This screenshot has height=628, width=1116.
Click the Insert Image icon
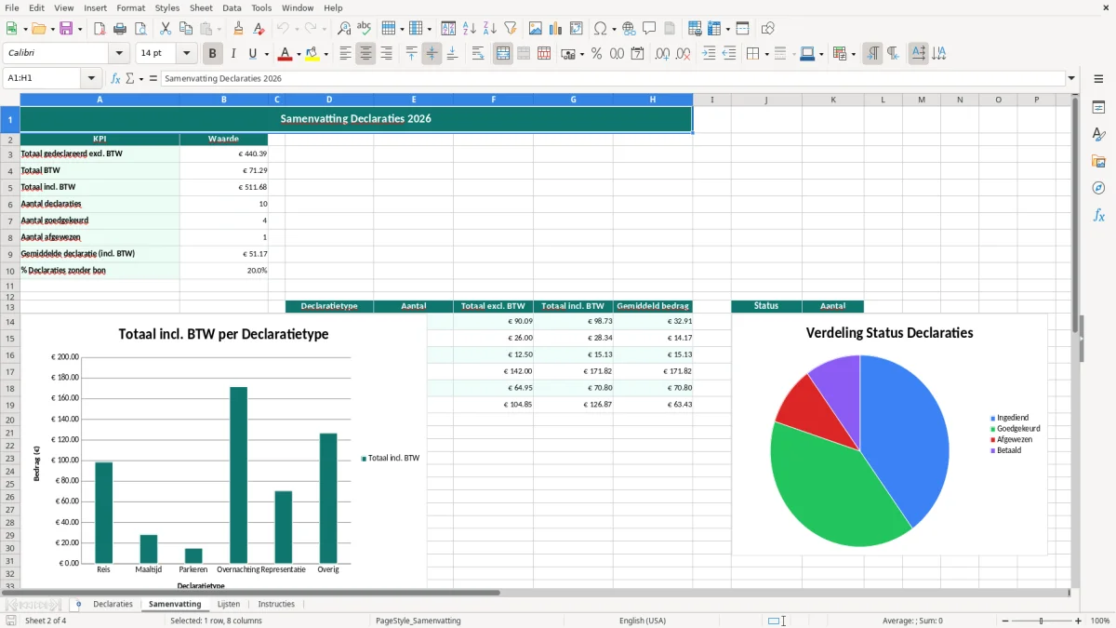[x=536, y=29]
